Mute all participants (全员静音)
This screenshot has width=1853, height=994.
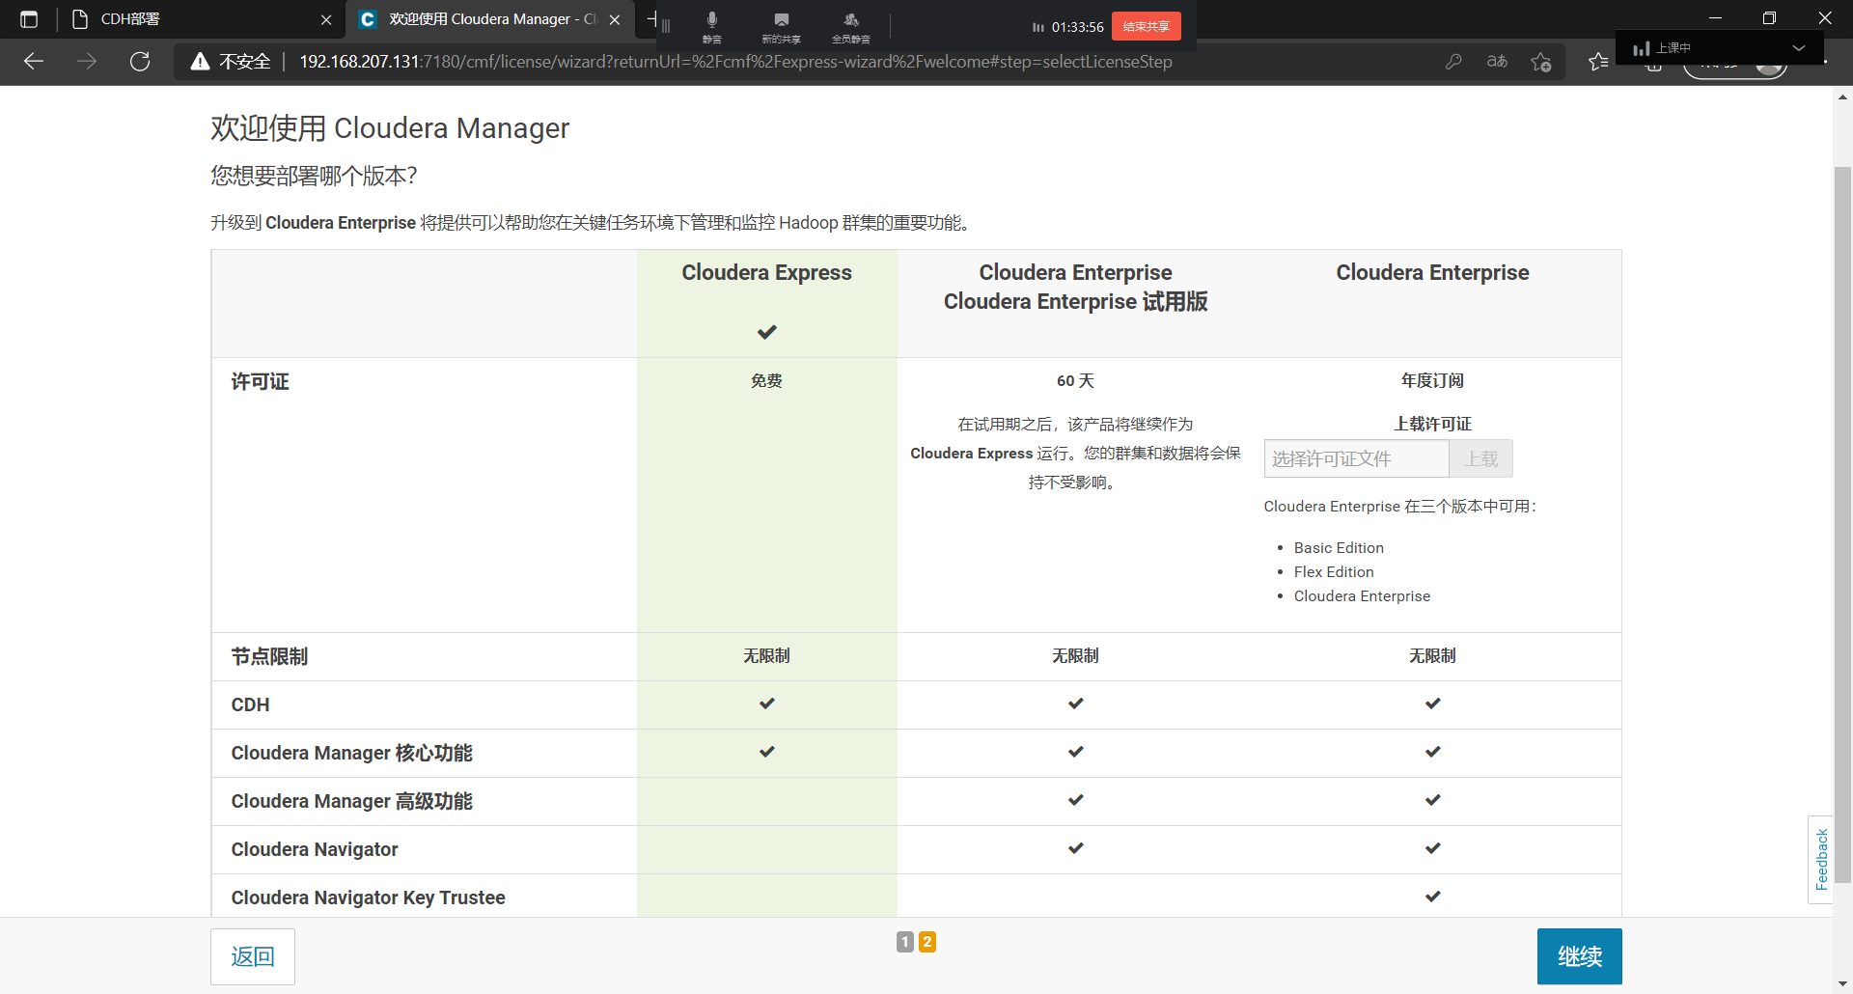click(850, 26)
